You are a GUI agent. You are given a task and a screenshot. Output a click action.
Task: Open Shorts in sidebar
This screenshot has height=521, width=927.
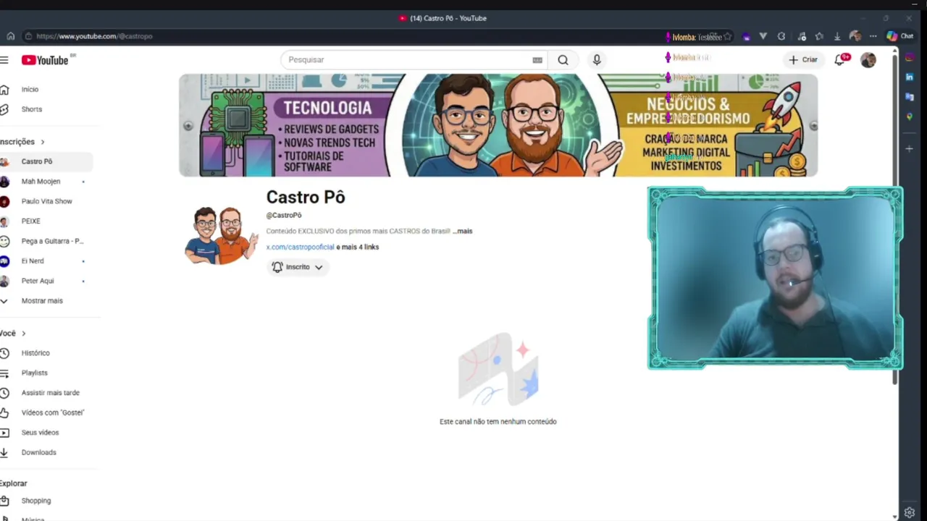coord(31,109)
